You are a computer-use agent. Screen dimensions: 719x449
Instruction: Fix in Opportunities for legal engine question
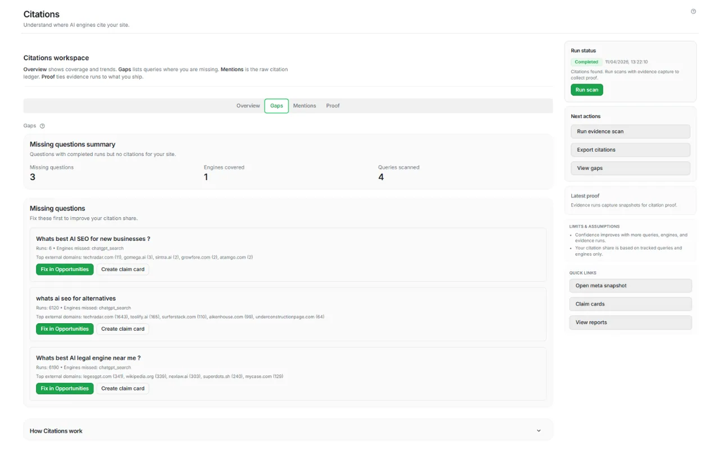65,388
